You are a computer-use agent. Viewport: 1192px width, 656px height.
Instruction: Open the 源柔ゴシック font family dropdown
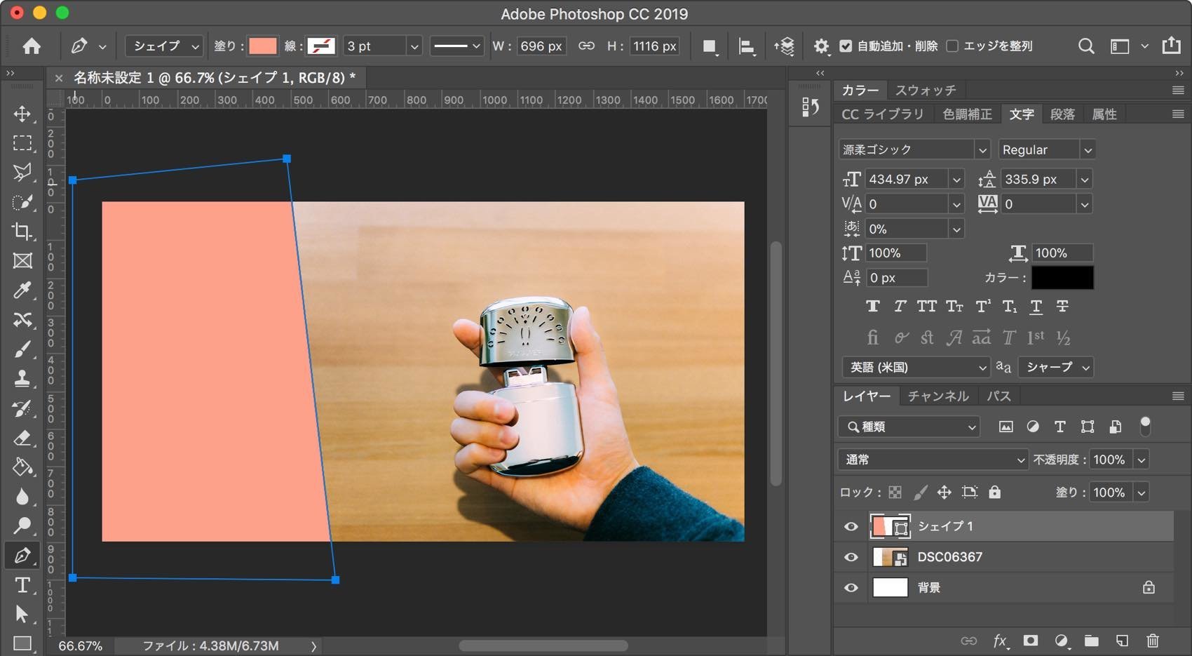982,150
